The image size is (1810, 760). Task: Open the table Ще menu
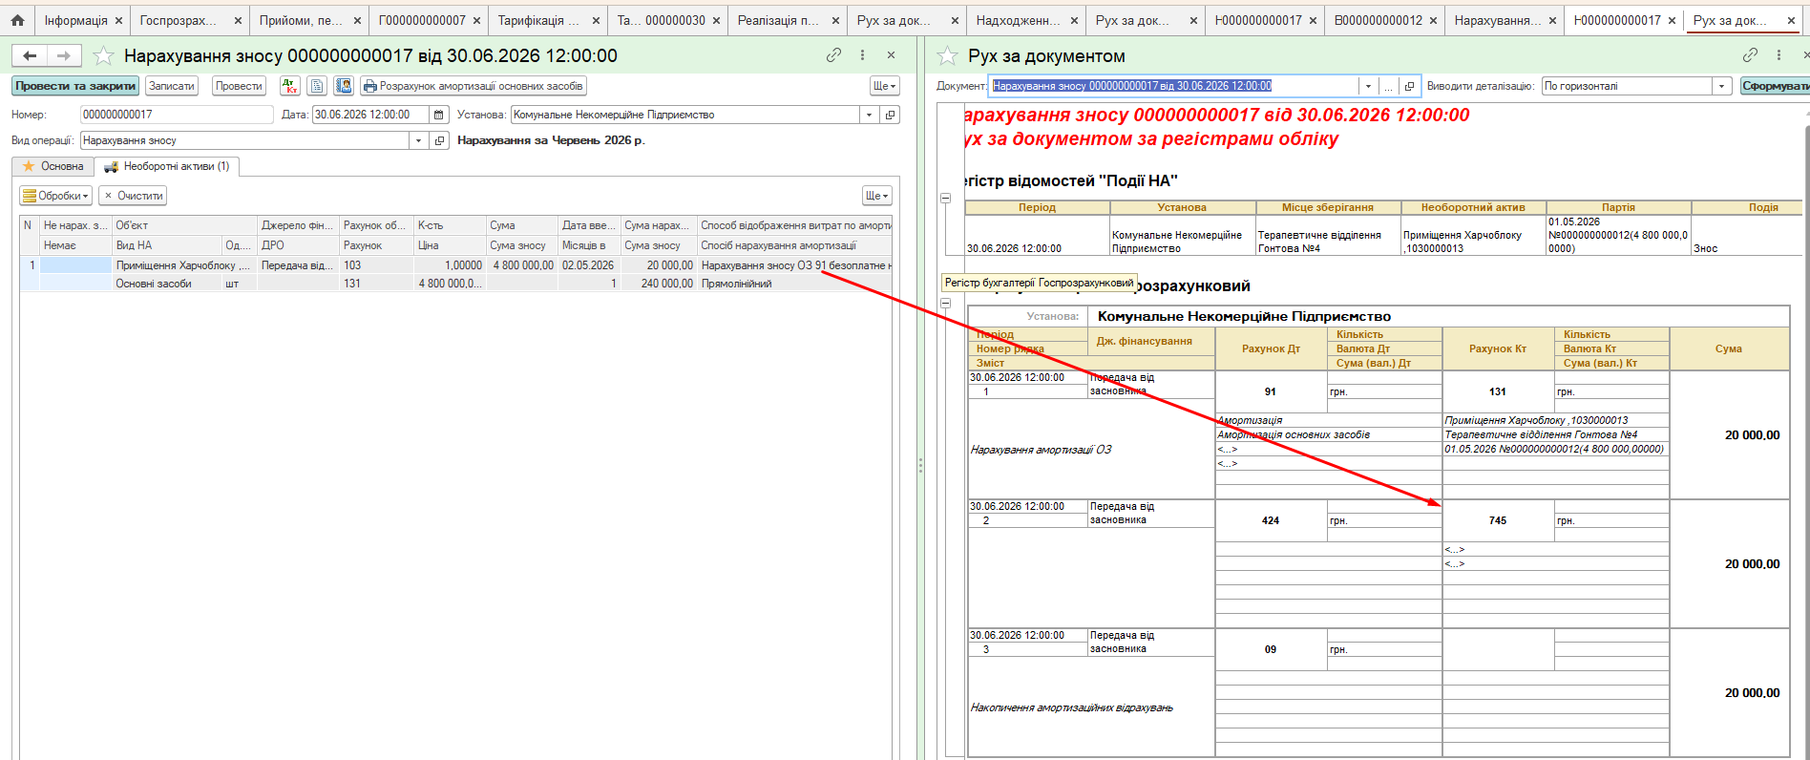[x=877, y=196]
